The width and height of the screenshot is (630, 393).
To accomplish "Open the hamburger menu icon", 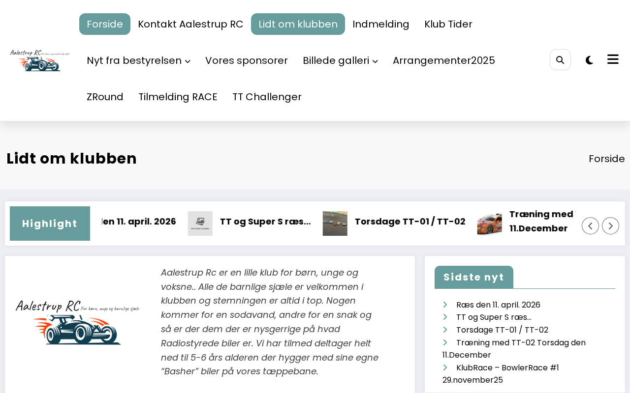I will [613, 59].
